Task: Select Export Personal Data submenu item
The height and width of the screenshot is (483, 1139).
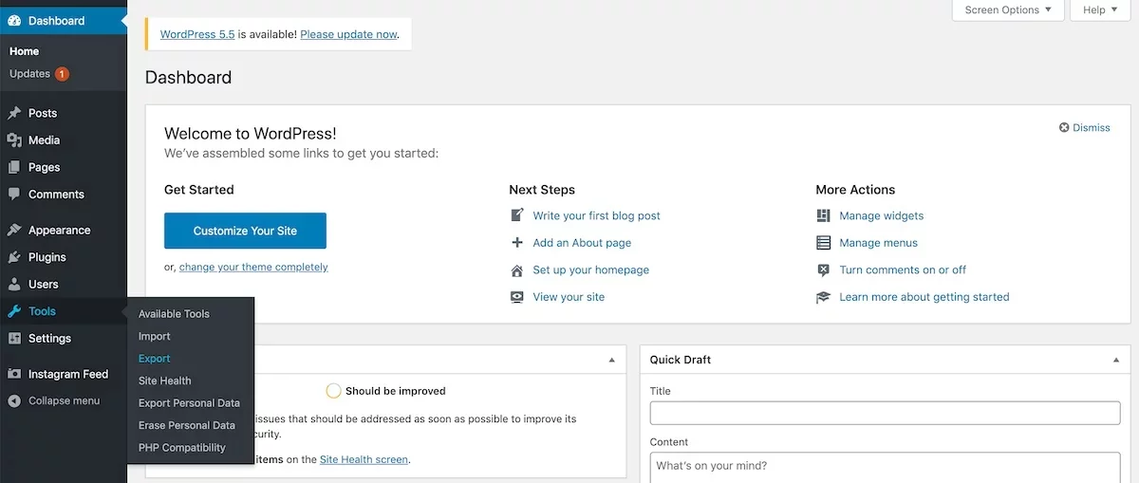Action: [x=191, y=403]
